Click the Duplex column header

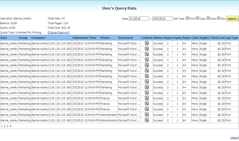point(205,38)
